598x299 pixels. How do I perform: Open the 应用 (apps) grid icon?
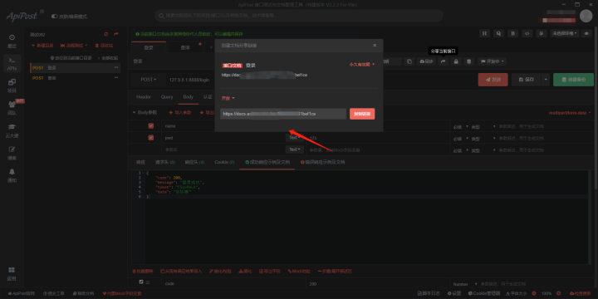12,273
